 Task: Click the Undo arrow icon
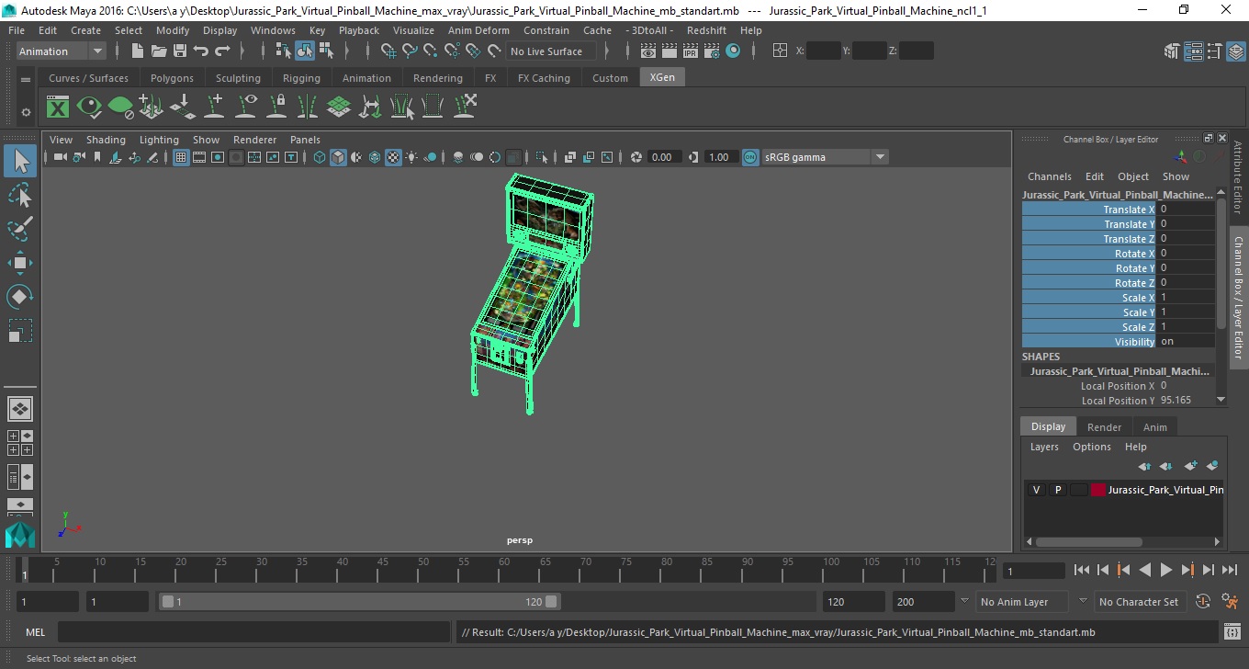[x=201, y=51]
